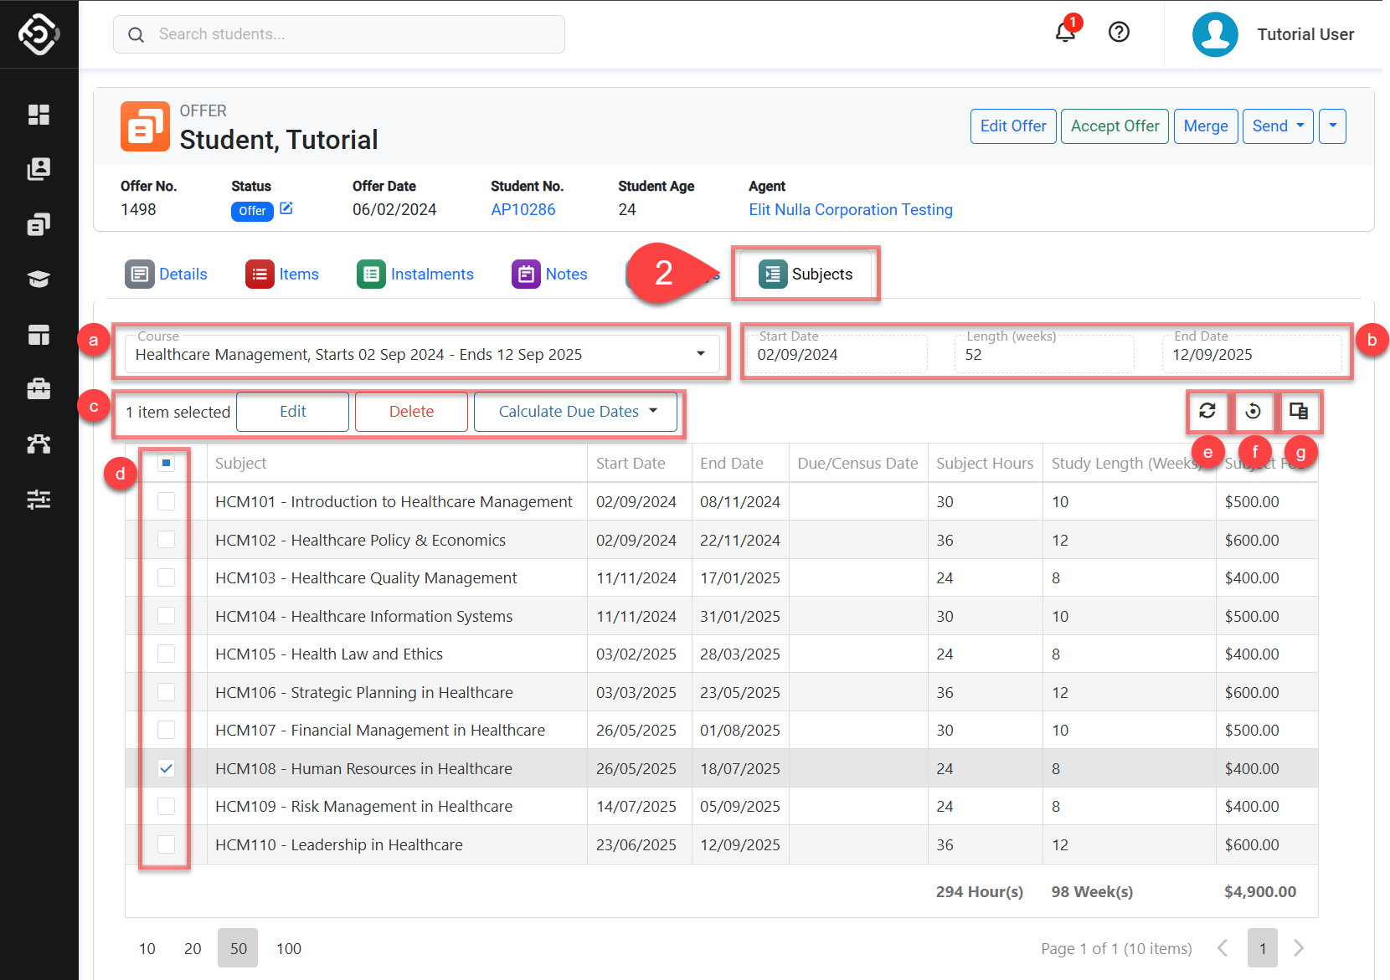Check the HCM104 row checkbox
Image resolution: width=1390 pixels, height=980 pixels.
coord(166,616)
